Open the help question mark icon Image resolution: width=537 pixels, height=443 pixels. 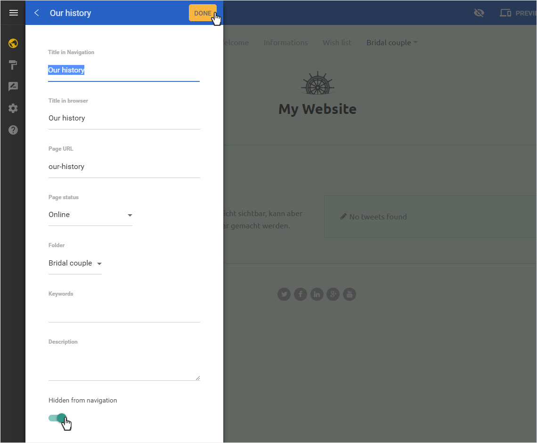pos(13,130)
